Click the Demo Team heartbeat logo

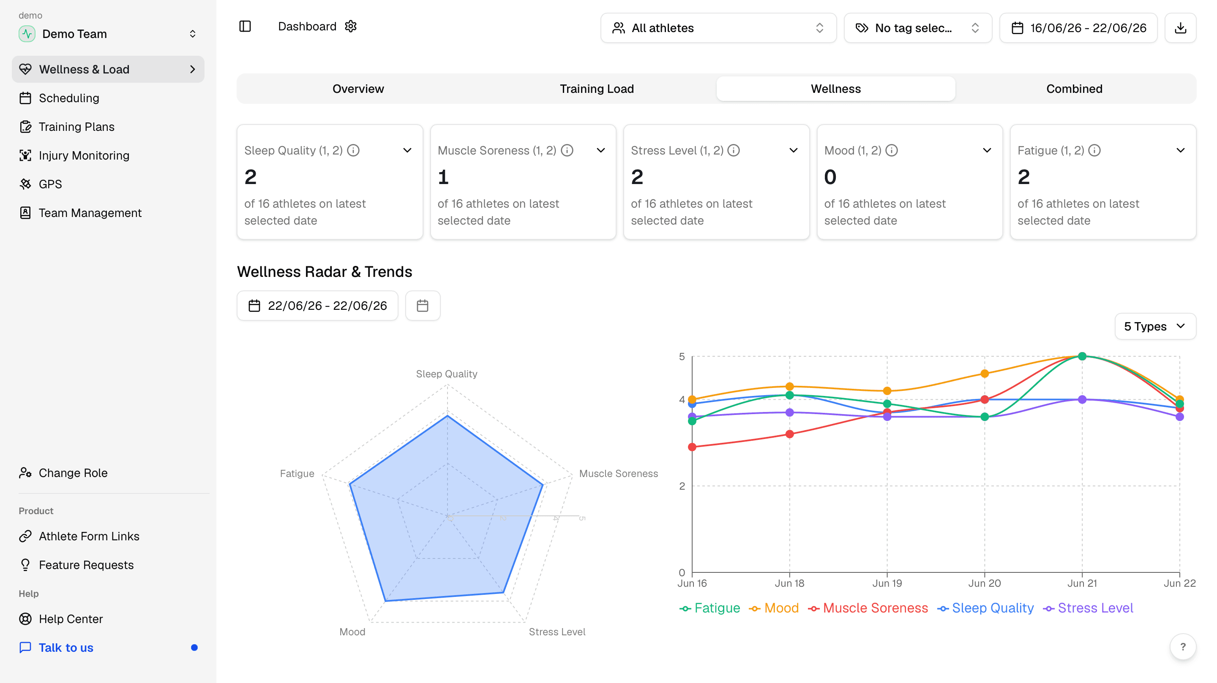[27, 34]
